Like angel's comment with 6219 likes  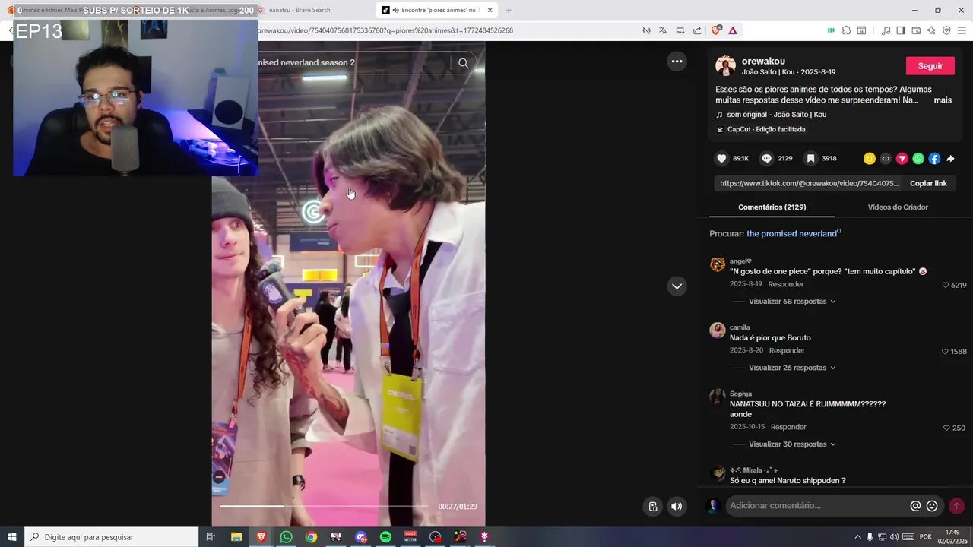(x=946, y=286)
